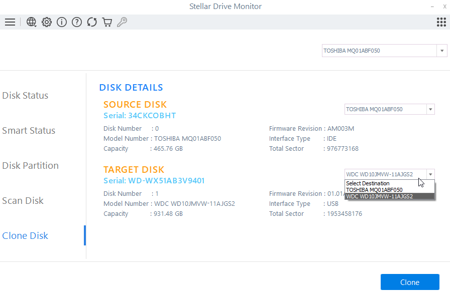Screen dimensions: 450x296
Task: Open the hamburger menu
Action: (10, 22)
